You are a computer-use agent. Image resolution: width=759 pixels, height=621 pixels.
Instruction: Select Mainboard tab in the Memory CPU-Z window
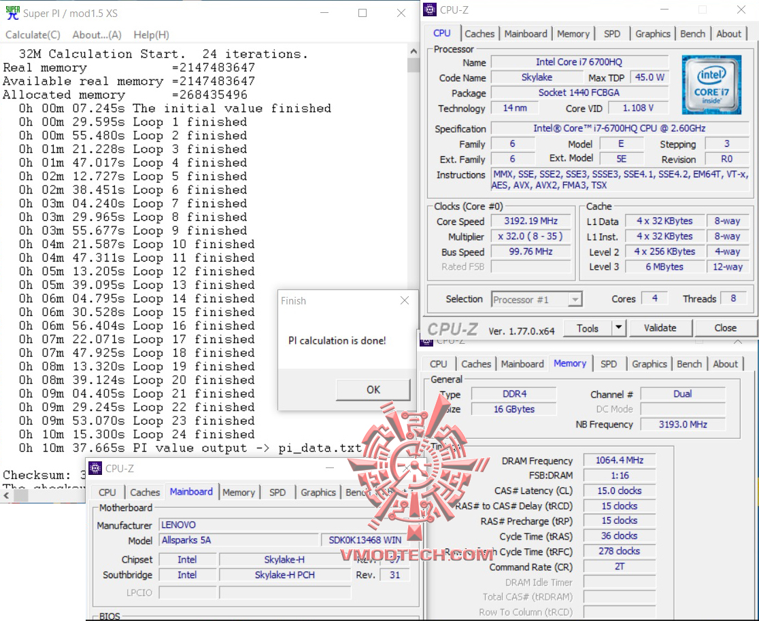pos(522,363)
